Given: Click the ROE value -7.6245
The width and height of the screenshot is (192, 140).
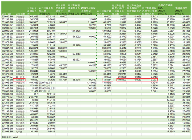Looking at the screenshot, I should tap(171, 131).
